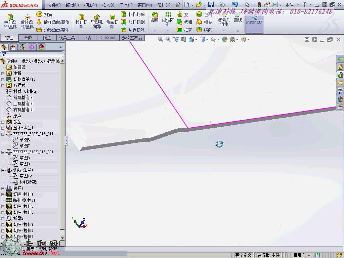Open the 工具(T) menu

pos(126,5)
